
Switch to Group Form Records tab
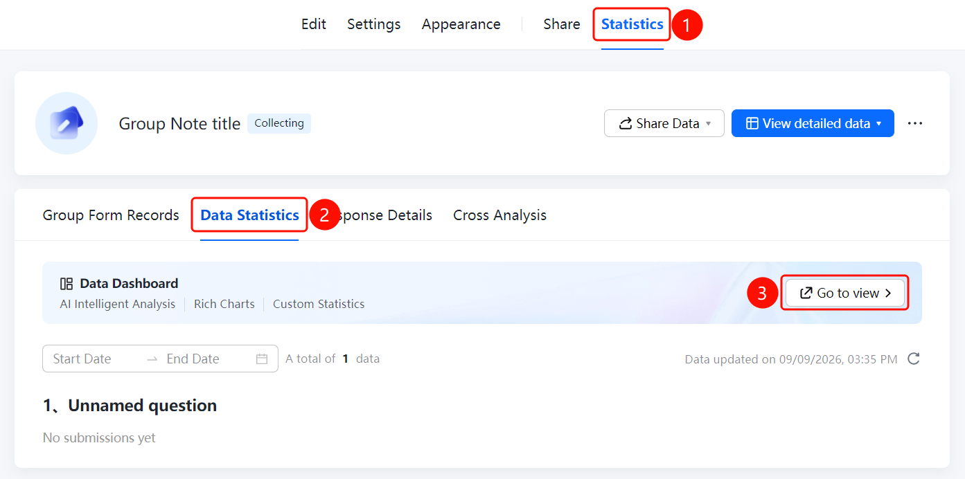(111, 215)
